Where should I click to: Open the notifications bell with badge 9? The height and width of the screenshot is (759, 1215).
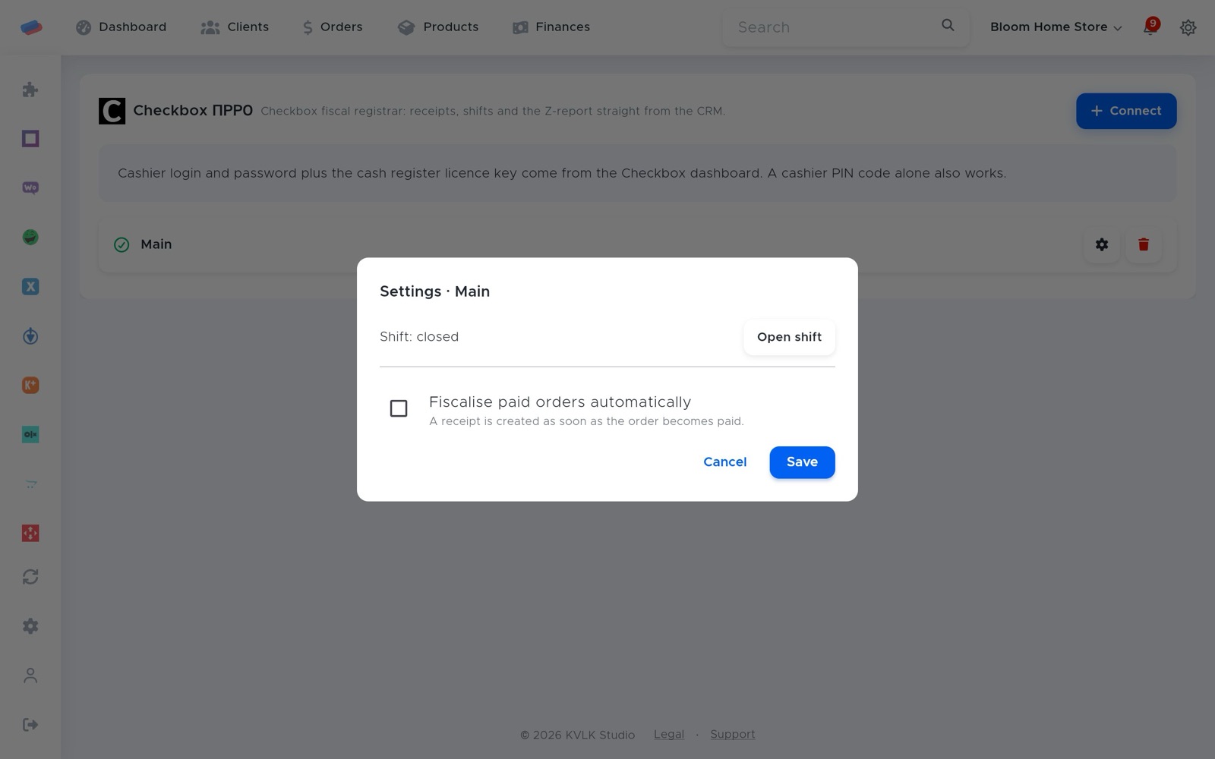[x=1150, y=27]
